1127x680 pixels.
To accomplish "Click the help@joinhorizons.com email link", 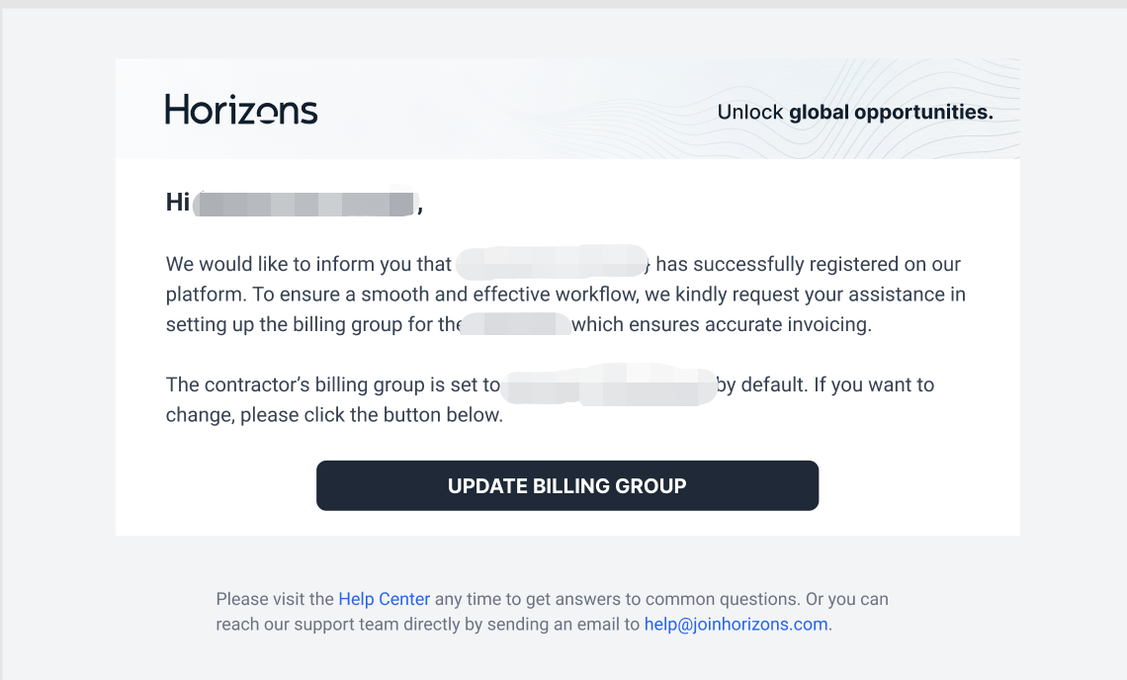I will [x=736, y=625].
